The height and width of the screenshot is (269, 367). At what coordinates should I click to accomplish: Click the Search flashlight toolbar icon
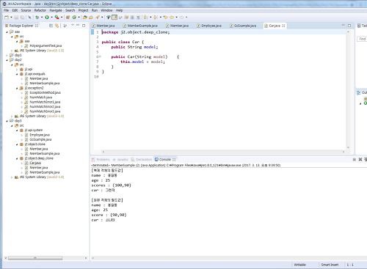[x=98, y=17]
